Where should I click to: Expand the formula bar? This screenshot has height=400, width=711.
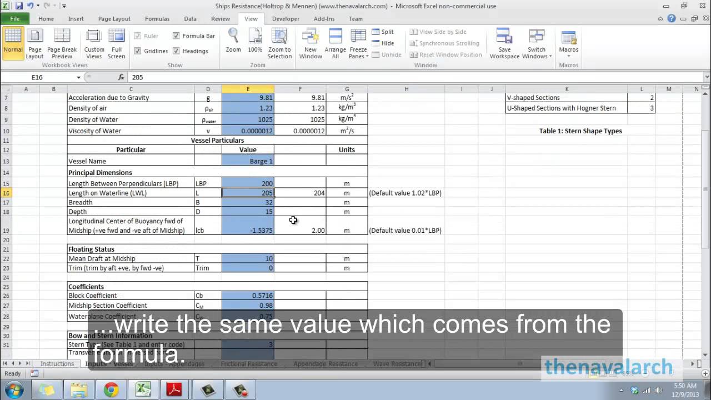tap(707, 77)
